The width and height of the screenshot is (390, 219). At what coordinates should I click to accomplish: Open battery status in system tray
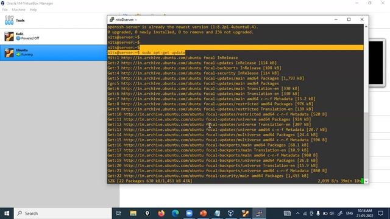click(x=325, y=214)
